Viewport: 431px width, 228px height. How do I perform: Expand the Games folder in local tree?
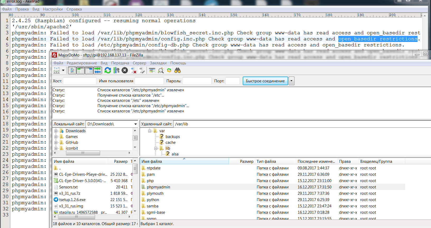click(x=56, y=137)
